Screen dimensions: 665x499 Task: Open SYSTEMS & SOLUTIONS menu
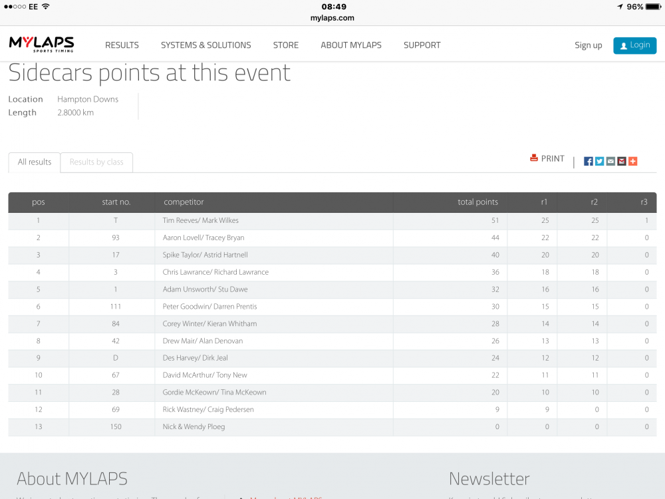[206, 45]
